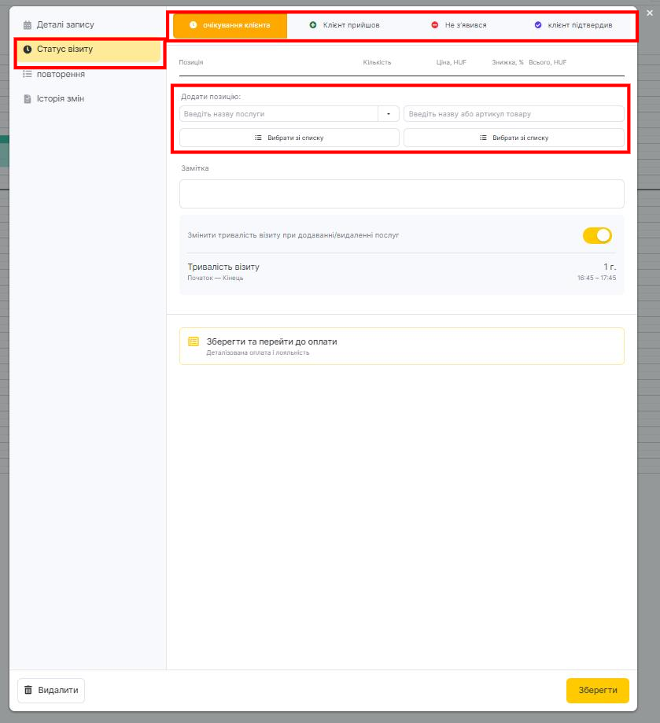Click the clock icon beside Статус візиту

[28, 50]
